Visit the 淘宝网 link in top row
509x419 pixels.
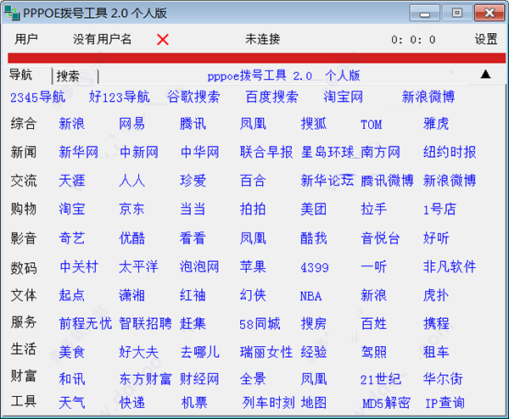tap(343, 97)
